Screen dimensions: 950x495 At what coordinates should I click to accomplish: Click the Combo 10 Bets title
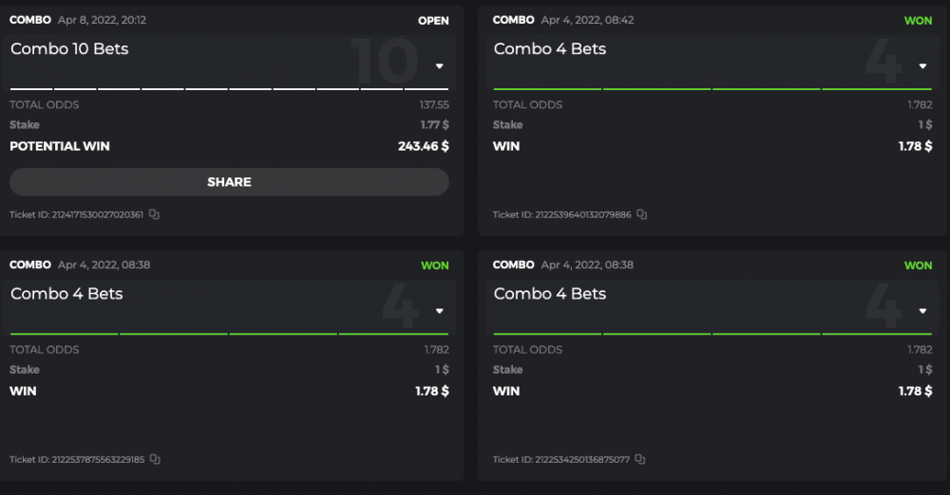point(69,49)
